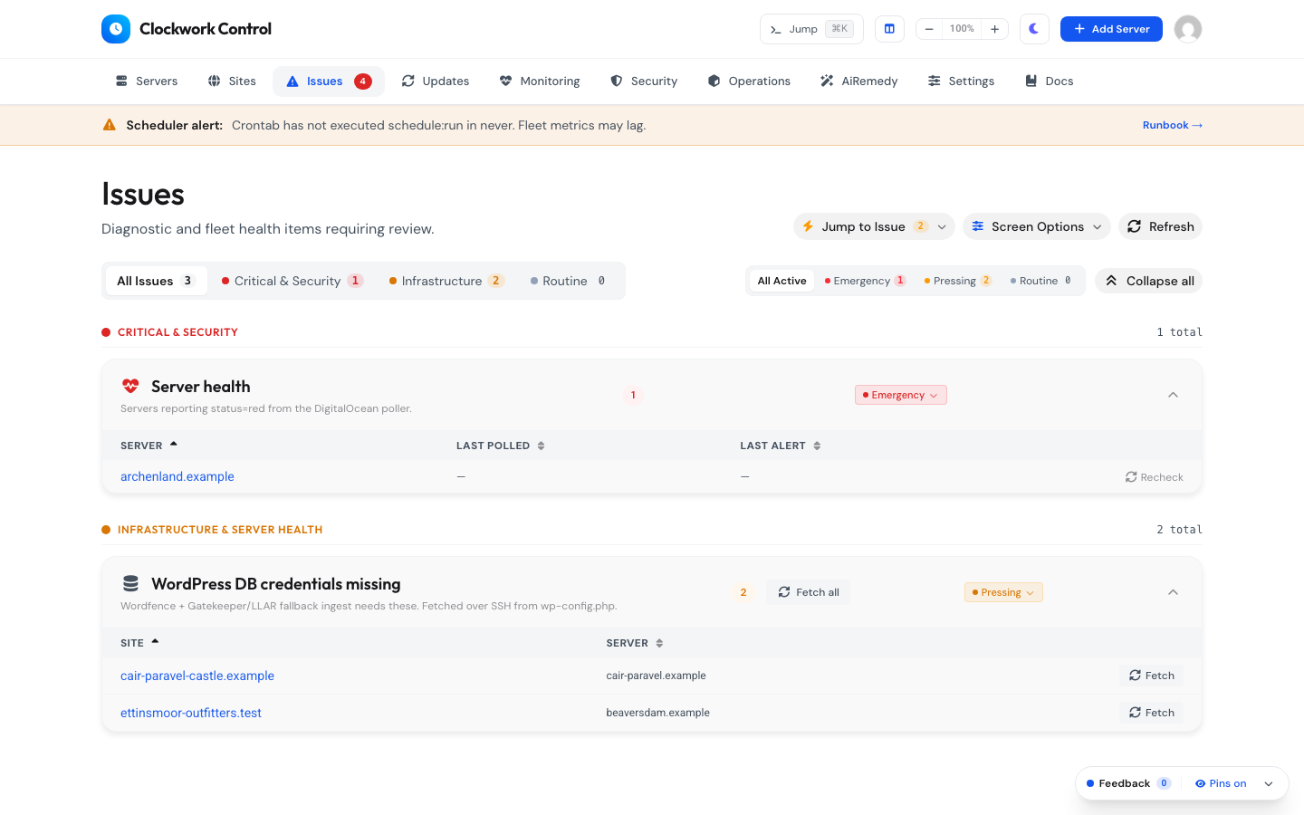Click Recheck icon for archenland.example
1304x815 pixels.
[x=1131, y=477]
